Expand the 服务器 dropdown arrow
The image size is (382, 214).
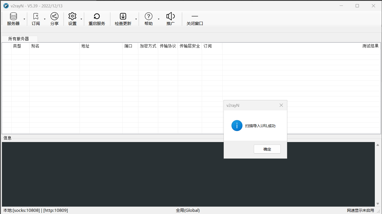pyautogui.click(x=24, y=19)
